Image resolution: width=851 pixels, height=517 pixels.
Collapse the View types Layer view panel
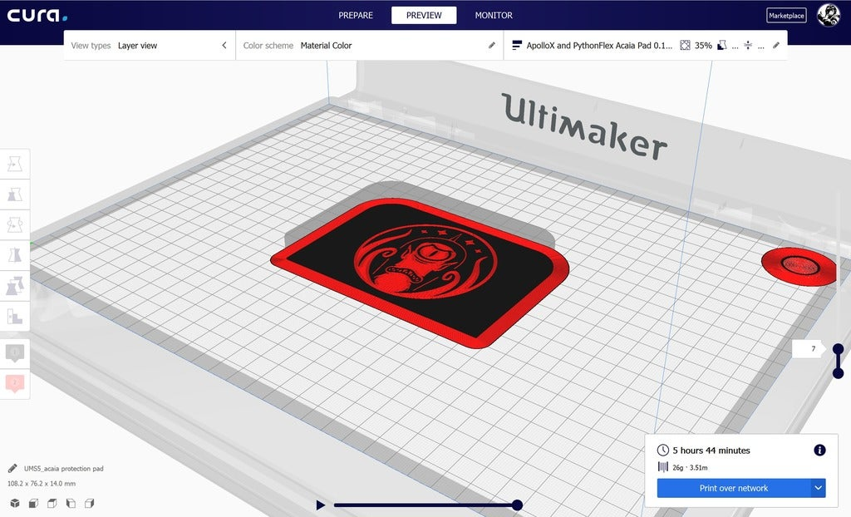(224, 46)
